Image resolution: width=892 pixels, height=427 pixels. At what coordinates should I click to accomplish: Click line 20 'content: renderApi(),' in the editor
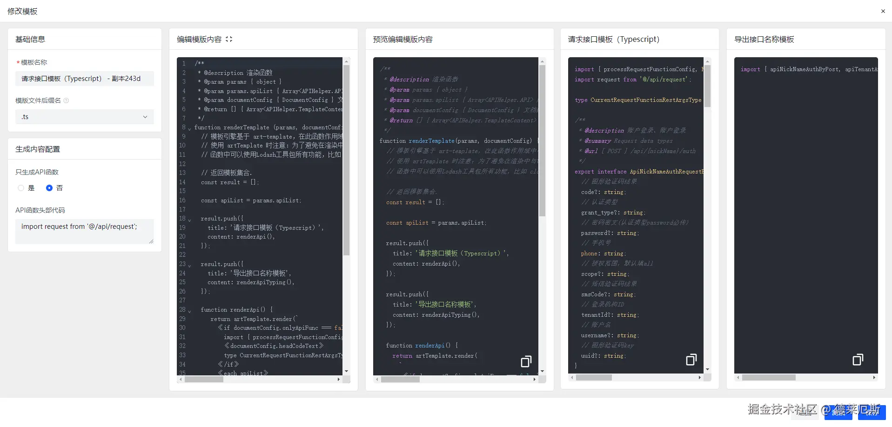(x=241, y=237)
